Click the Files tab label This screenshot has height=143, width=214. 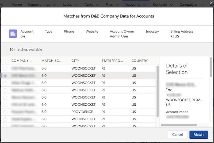109,5
